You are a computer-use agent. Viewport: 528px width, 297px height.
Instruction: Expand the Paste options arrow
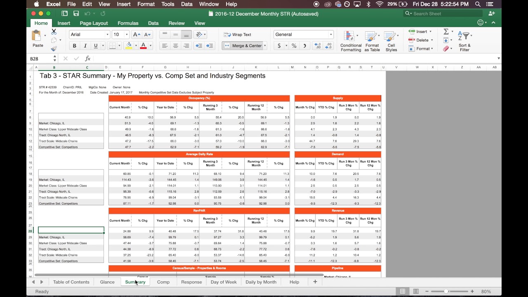(x=45, y=36)
